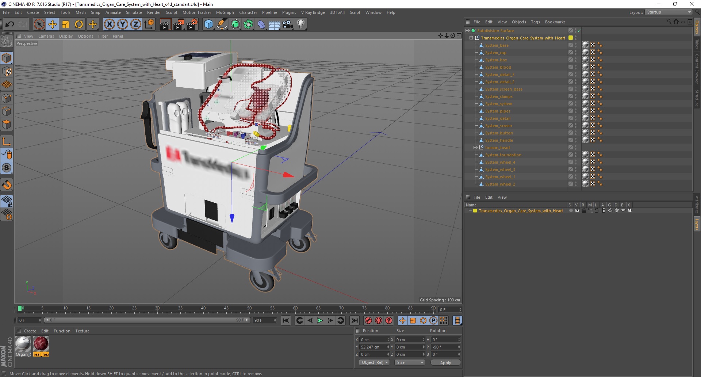Image resolution: width=701 pixels, height=377 pixels.
Task: Open the Cameras viewport menu
Action: [x=46, y=36]
